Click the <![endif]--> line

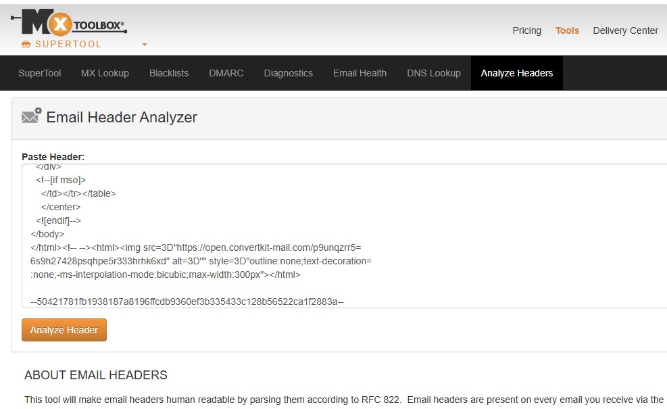pyautogui.click(x=59, y=220)
